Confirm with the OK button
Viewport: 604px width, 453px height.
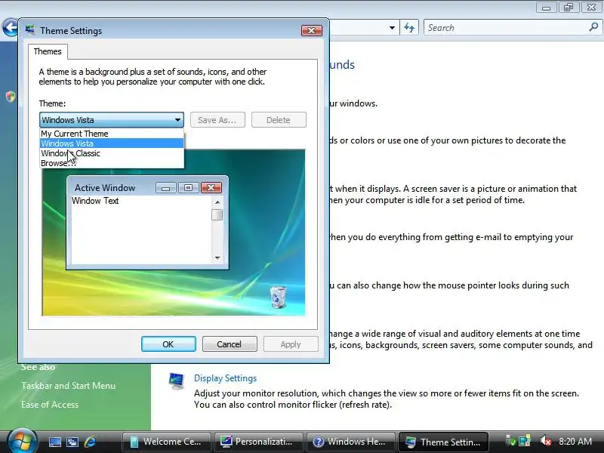pyautogui.click(x=168, y=344)
